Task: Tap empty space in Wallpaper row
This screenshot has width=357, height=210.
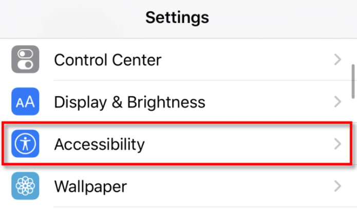Action: point(230,186)
